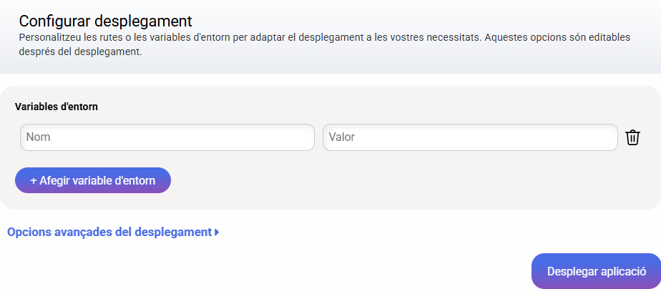The width and height of the screenshot is (661, 289).
Task: Click the plus sign on Afegir button
Action: click(34, 180)
